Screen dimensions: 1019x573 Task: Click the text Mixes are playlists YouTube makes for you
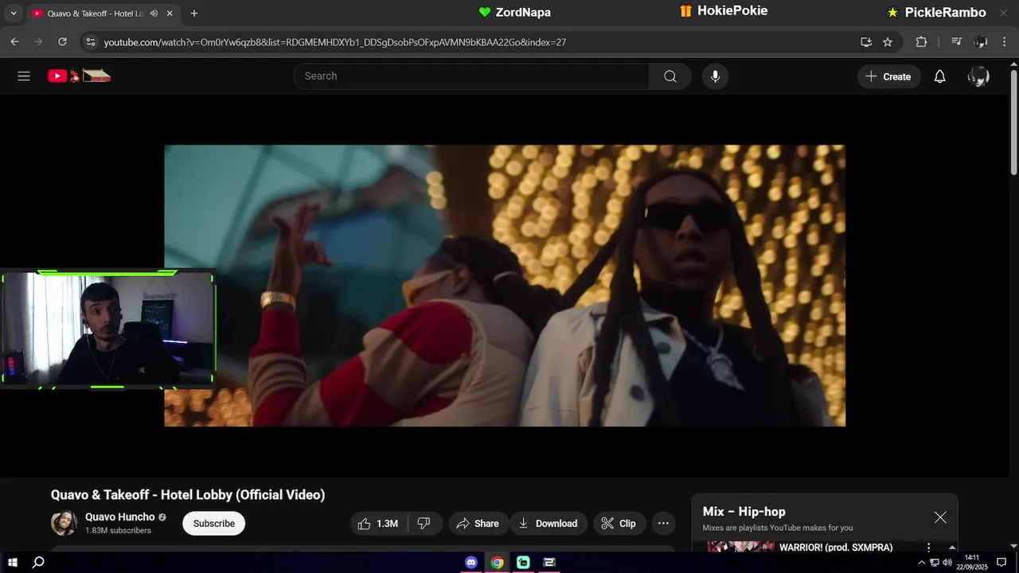click(778, 528)
